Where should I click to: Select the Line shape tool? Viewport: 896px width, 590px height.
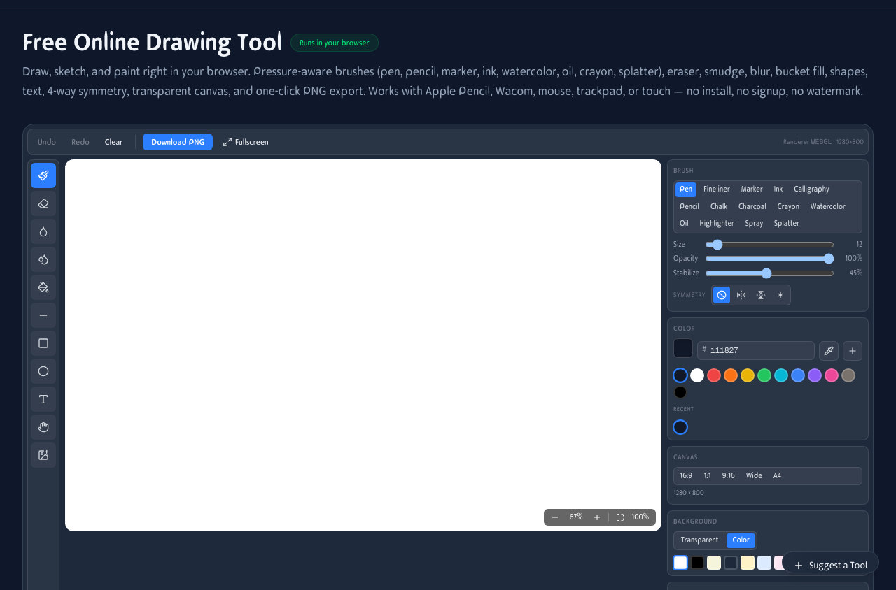(x=43, y=315)
